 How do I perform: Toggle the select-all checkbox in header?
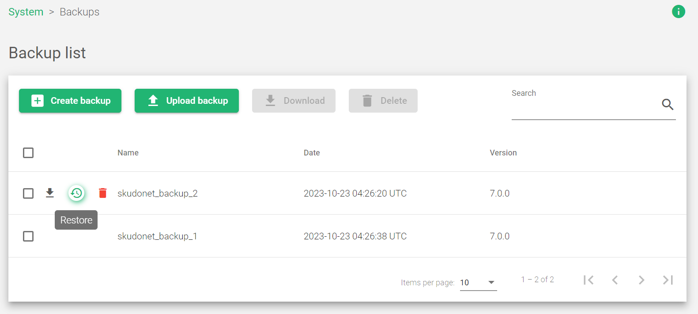point(28,153)
